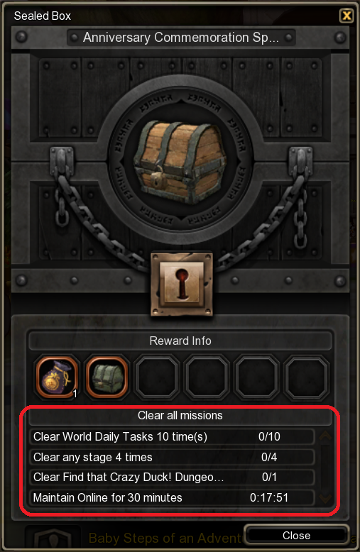Click the Reward Info header bar
This screenshot has height=552, width=360.
click(x=180, y=341)
